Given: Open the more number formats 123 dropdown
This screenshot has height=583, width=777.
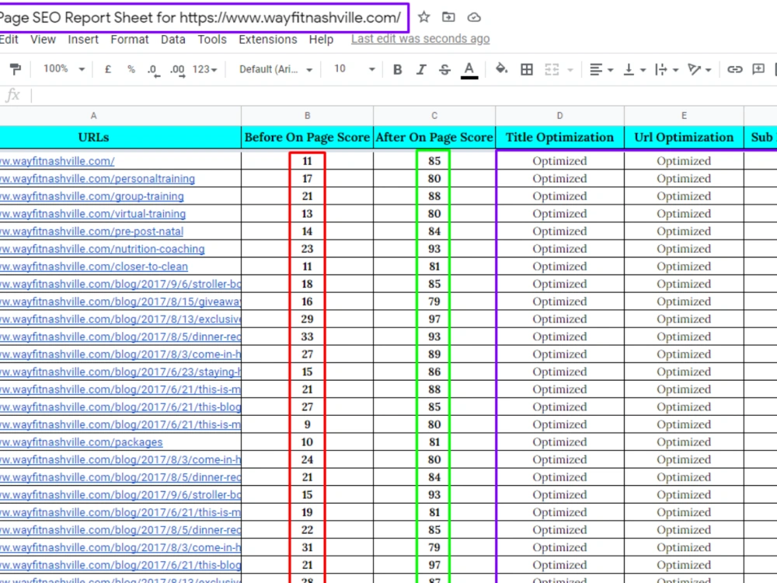Looking at the screenshot, I should [x=204, y=69].
